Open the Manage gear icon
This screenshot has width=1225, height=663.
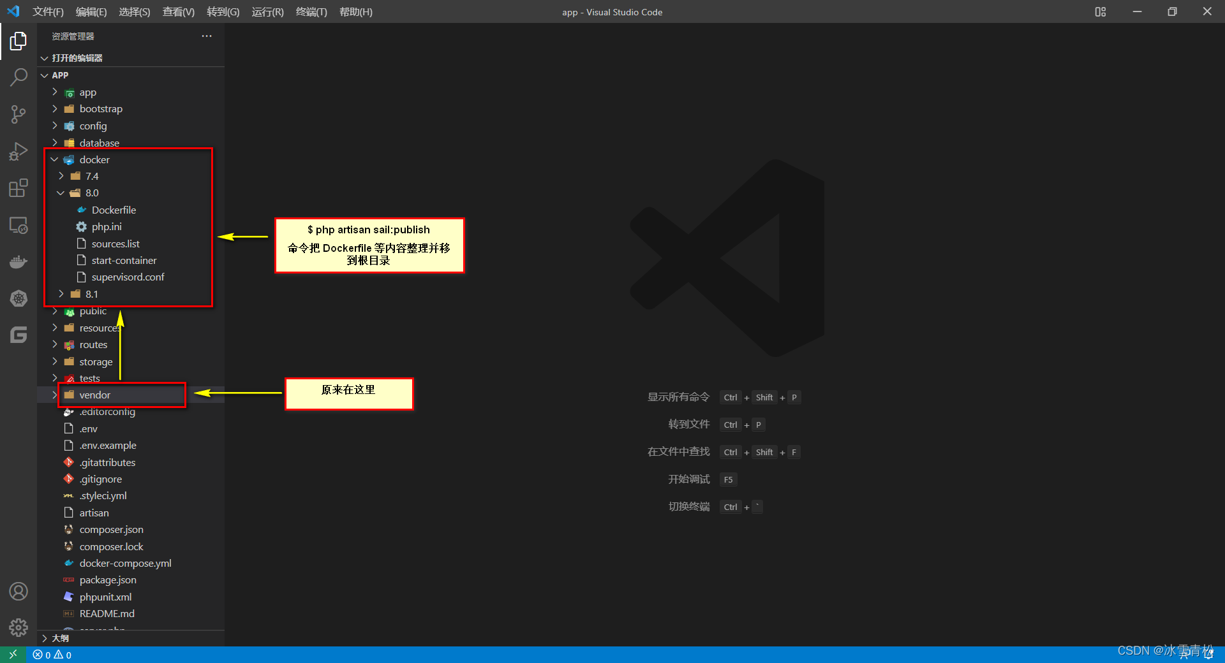point(19,628)
